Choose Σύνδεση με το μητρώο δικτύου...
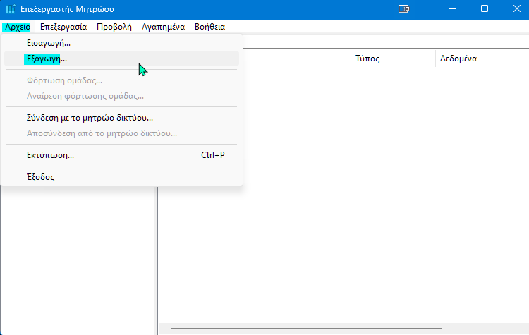The width and height of the screenshot is (529, 335). click(x=90, y=118)
